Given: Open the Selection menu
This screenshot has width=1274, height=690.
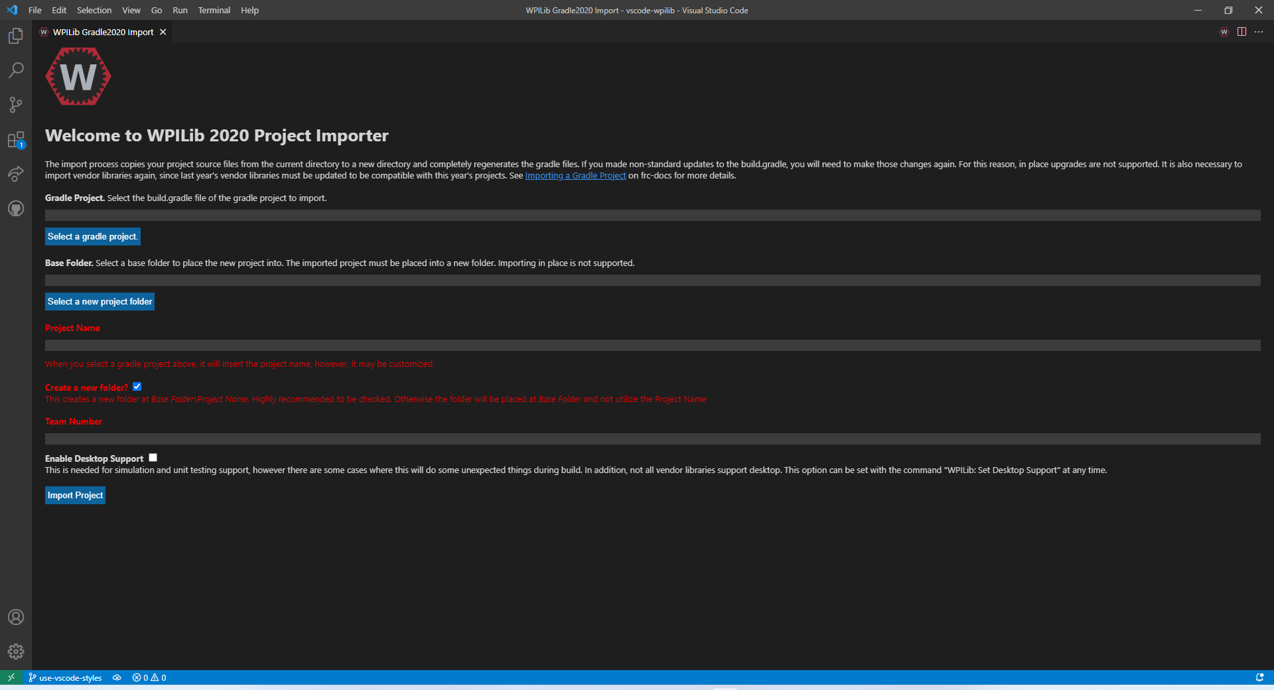Looking at the screenshot, I should 94,10.
